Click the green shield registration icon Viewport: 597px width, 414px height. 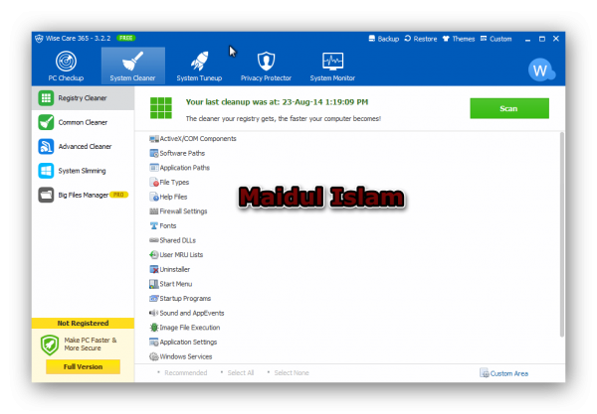click(x=50, y=345)
